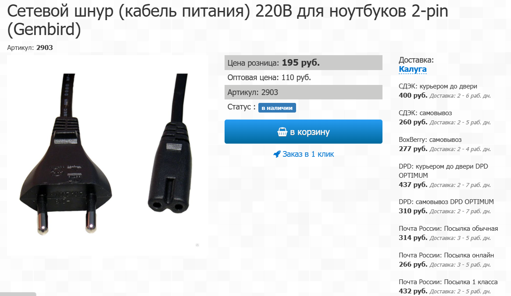Open the C7 connector product photo
The image size is (511, 296).
[170, 144]
